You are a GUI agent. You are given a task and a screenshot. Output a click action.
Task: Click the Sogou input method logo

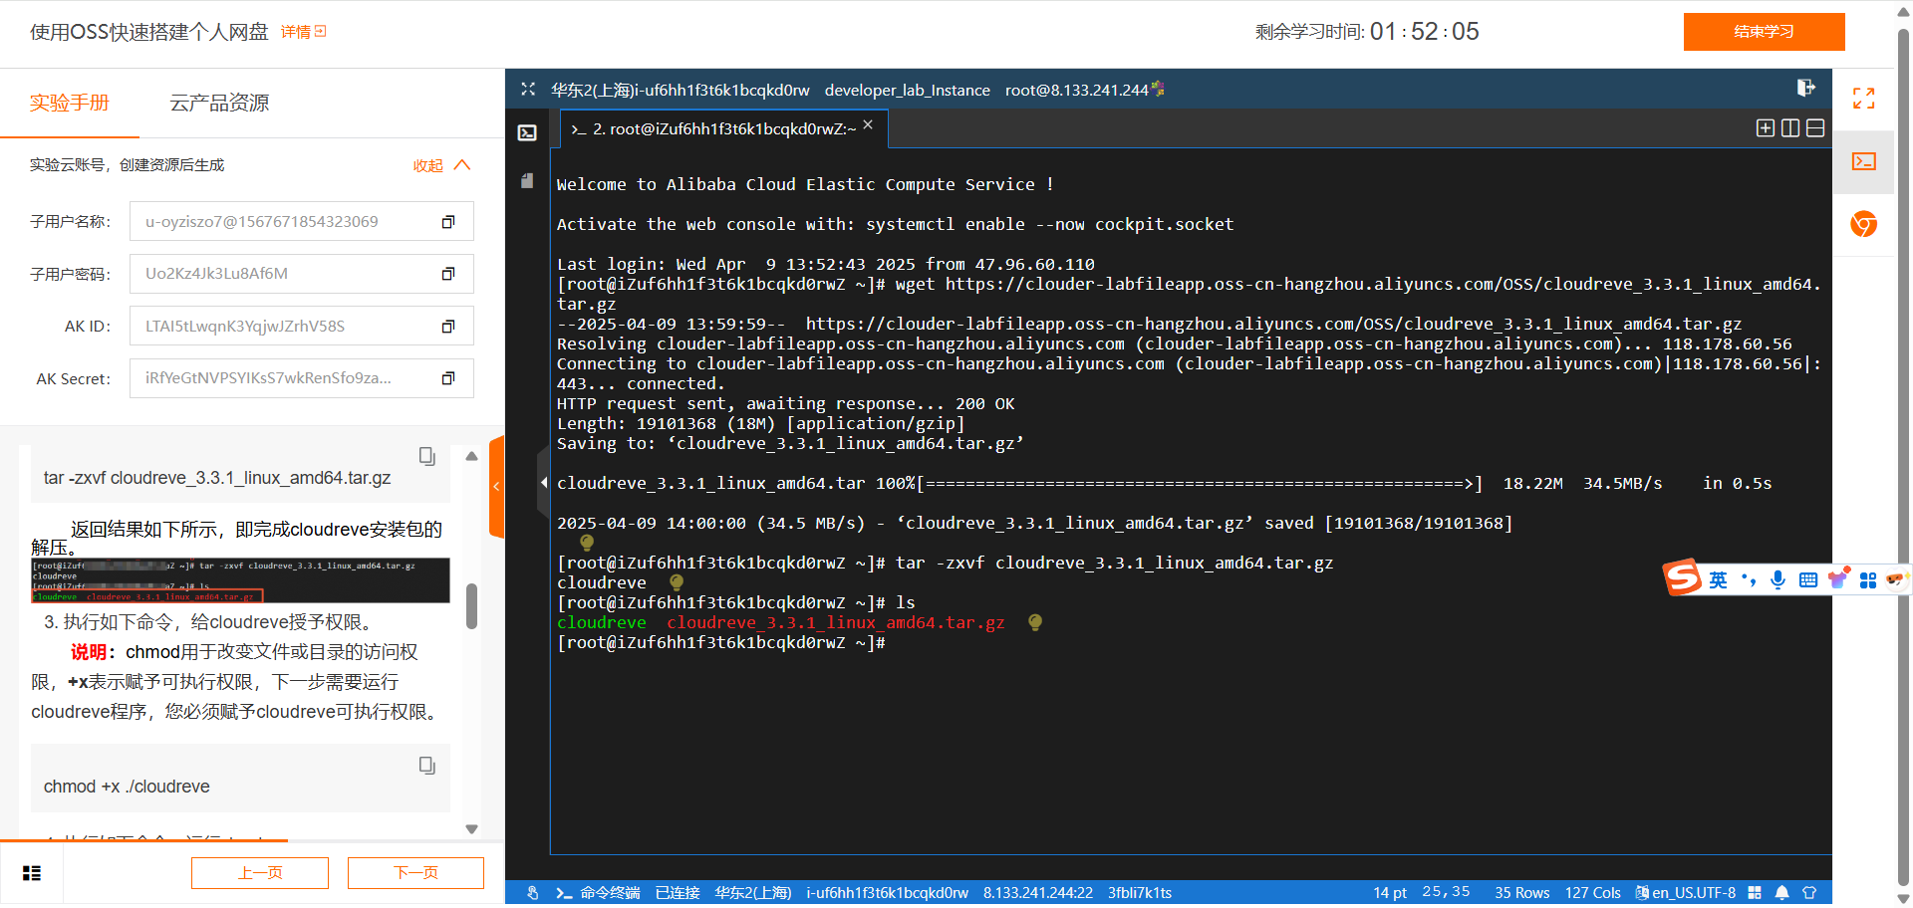pyautogui.click(x=1683, y=577)
